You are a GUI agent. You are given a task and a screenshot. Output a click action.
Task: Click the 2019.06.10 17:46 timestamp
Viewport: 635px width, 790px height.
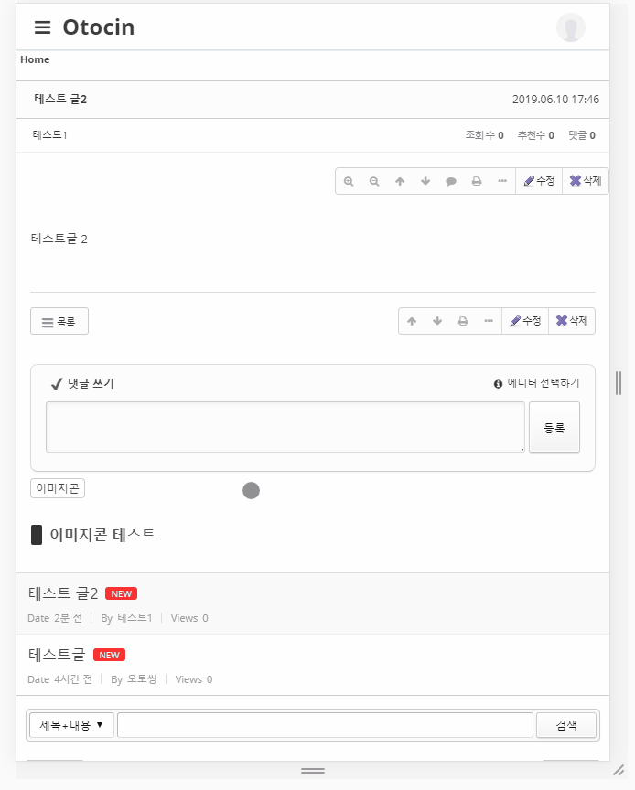click(x=555, y=100)
